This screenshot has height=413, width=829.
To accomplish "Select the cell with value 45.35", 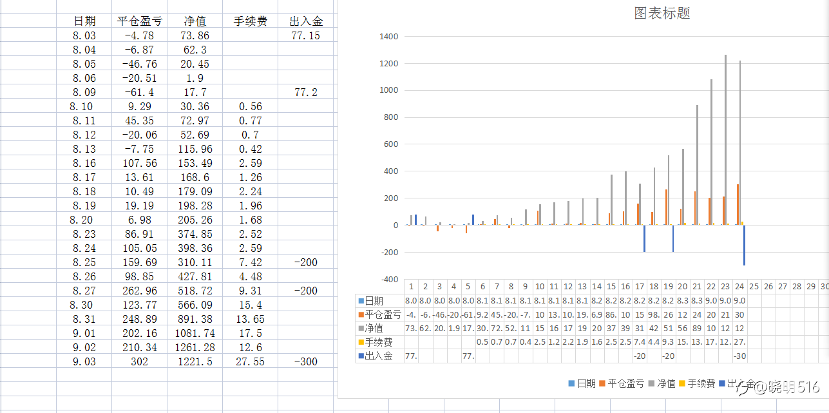I will click(139, 120).
